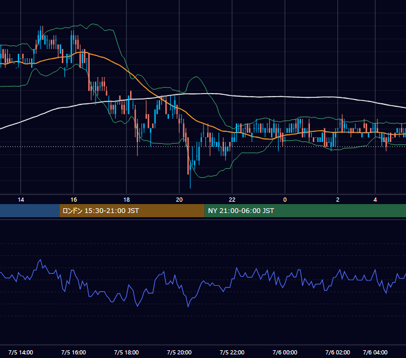Click the 2 hour axis label
This screenshot has width=406, height=358.
(x=338, y=200)
